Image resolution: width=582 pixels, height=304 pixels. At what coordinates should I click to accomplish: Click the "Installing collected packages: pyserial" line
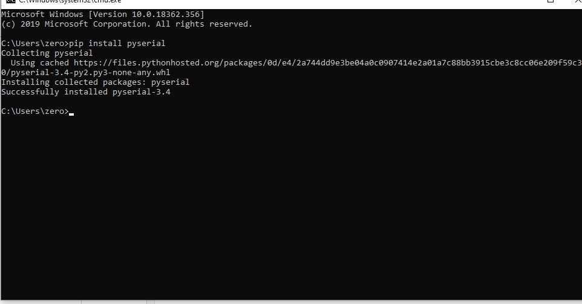pyautogui.click(x=95, y=82)
